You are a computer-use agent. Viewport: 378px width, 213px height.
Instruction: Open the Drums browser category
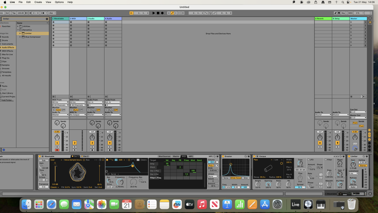click(5, 40)
